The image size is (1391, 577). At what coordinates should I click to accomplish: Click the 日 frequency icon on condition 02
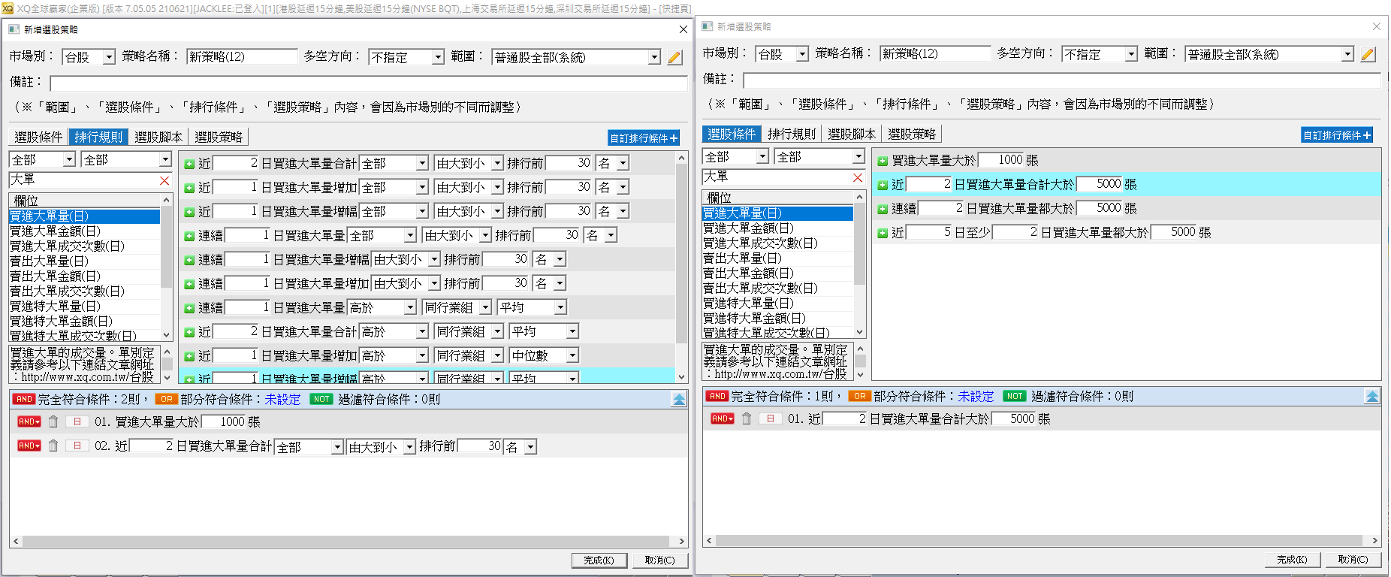[x=77, y=446]
